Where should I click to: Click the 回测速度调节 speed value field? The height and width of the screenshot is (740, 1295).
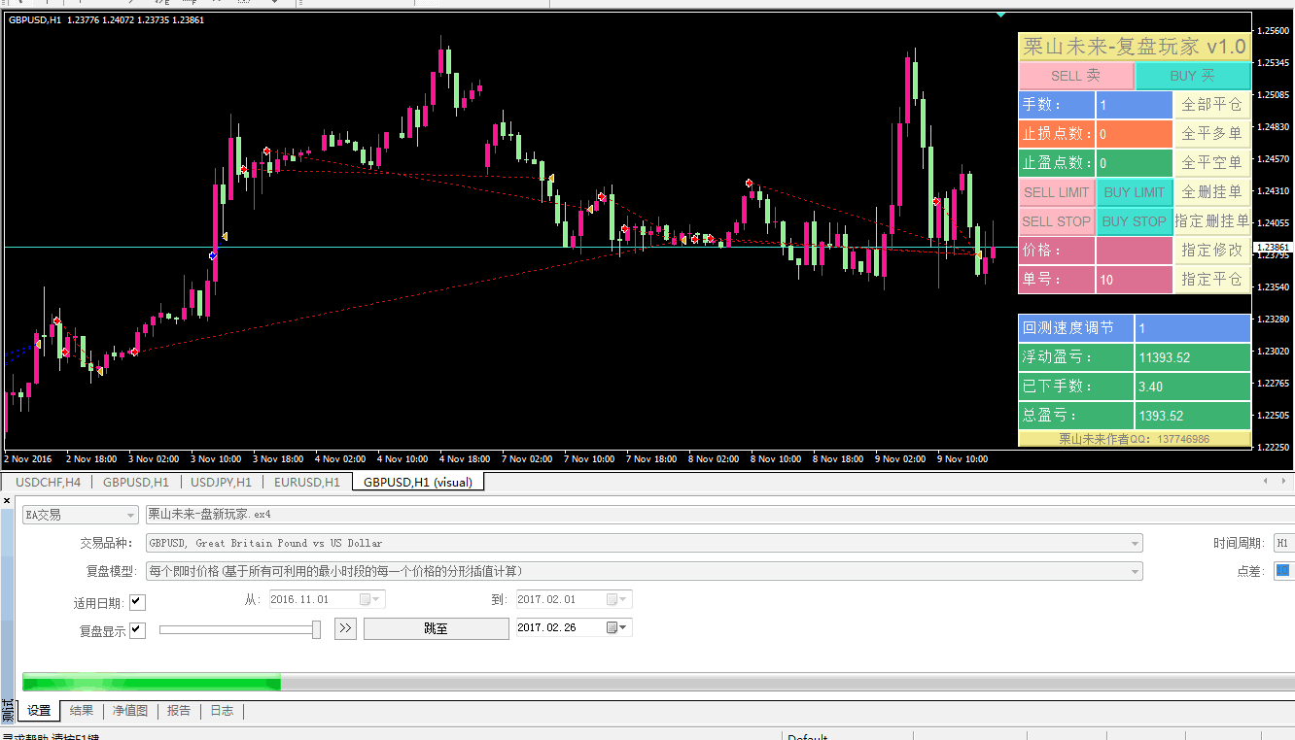[x=1193, y=328]
